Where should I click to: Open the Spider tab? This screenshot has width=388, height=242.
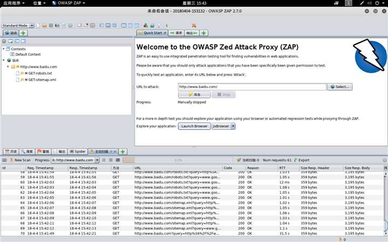[x=78, y=151]
